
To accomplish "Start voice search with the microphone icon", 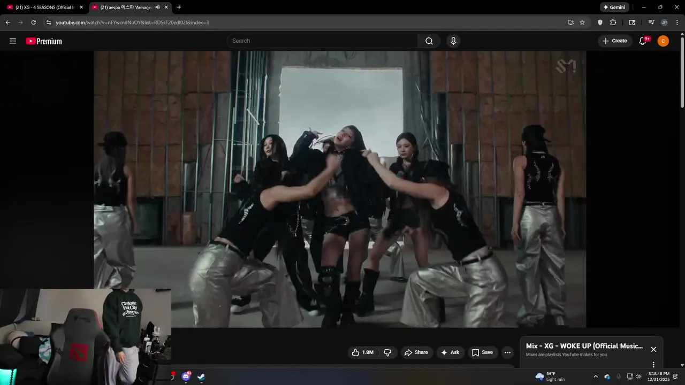I will coord(453,41).
